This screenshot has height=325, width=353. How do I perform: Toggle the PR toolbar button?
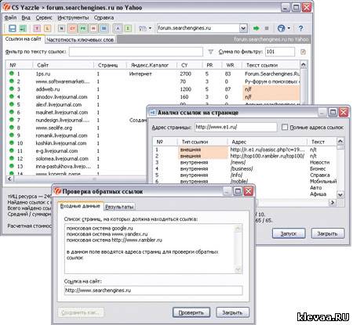point(83,28)
